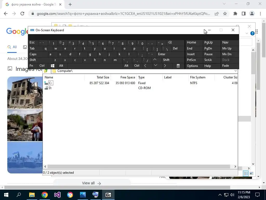This screenshot has height=200, width=266.
Task: Click the up arrow key on the keyboard
Action: [x=155, y=60]
